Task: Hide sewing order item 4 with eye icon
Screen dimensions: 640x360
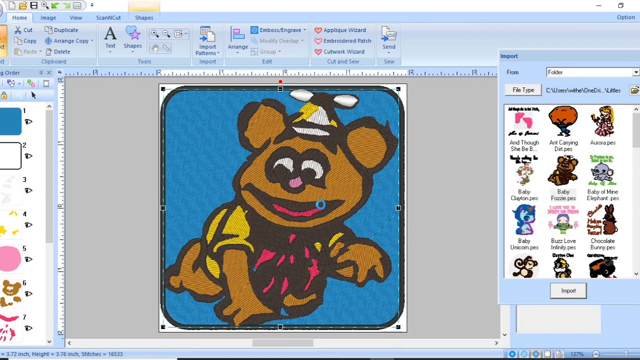Action: (x=28, y=225)
